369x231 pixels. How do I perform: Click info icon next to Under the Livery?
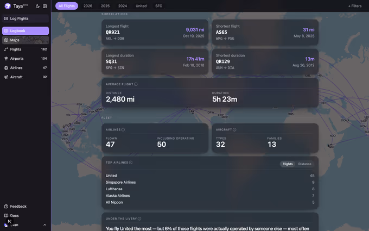[x=139, y=218]
